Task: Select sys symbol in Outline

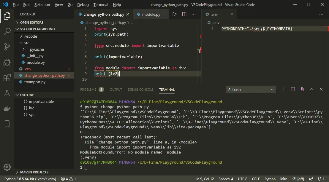Action: click(44, 114)
